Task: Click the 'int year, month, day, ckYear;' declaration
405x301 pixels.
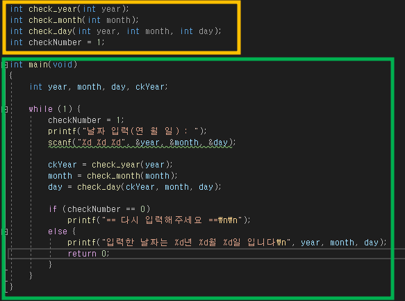Action: 99,87
